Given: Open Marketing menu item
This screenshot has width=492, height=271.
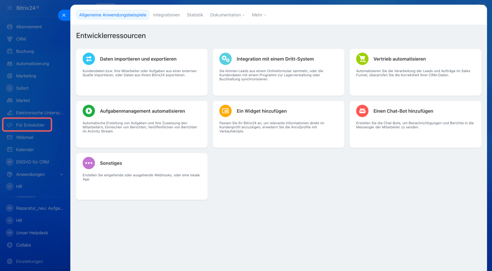Looking at the screenshot, I should (x=26, y=76).
